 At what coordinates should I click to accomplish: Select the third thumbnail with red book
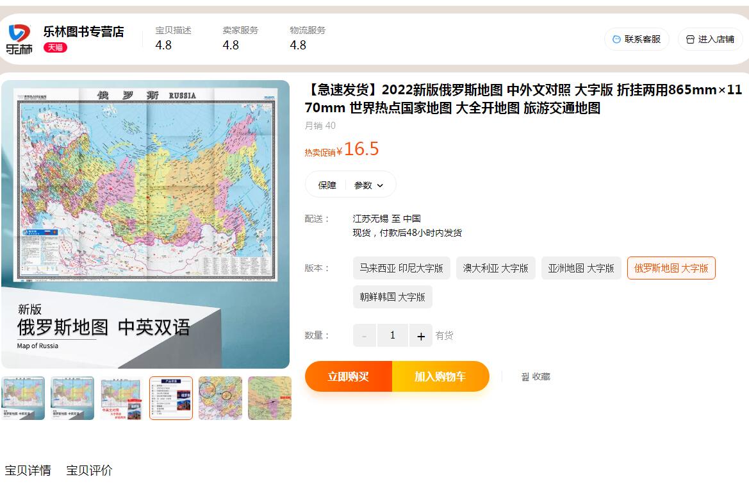point(121,398)
